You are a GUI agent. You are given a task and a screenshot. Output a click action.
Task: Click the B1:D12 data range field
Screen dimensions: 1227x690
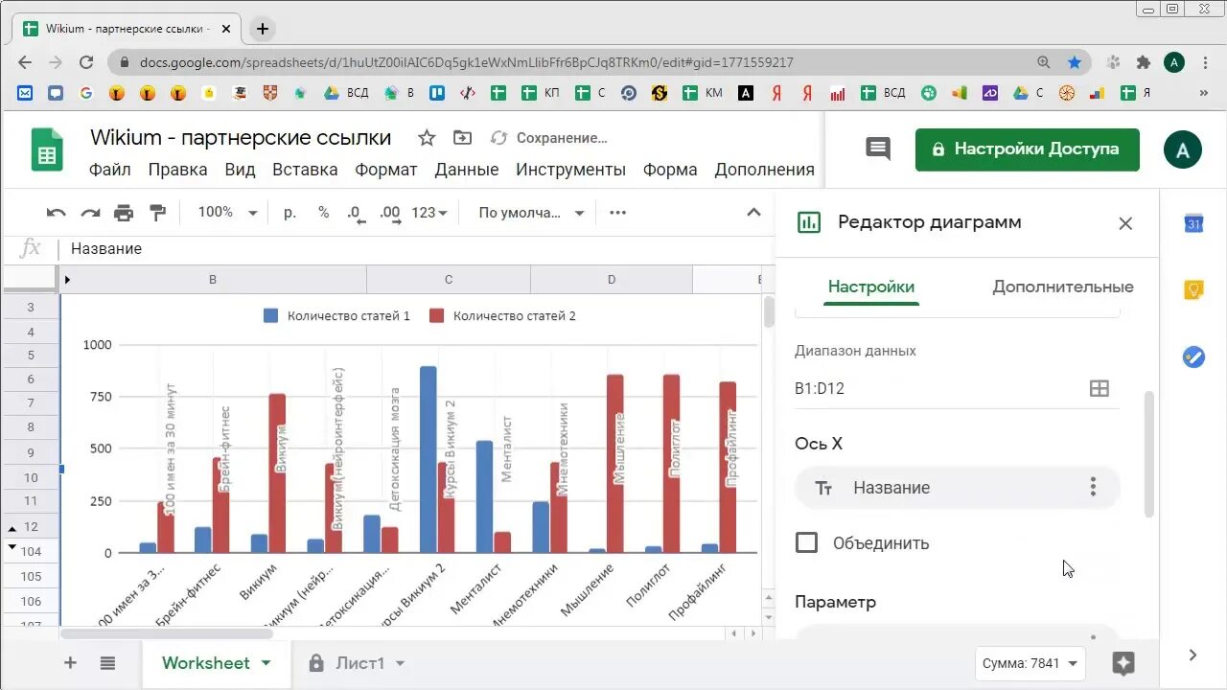[x=957, y=388]
